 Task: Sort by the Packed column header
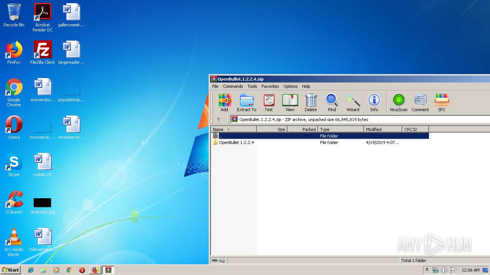302,129
